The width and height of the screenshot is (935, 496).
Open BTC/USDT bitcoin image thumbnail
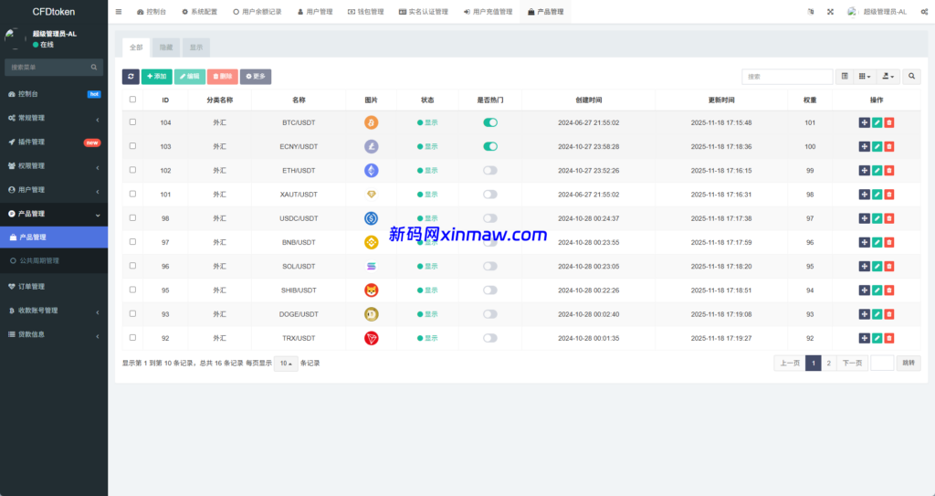371,122
